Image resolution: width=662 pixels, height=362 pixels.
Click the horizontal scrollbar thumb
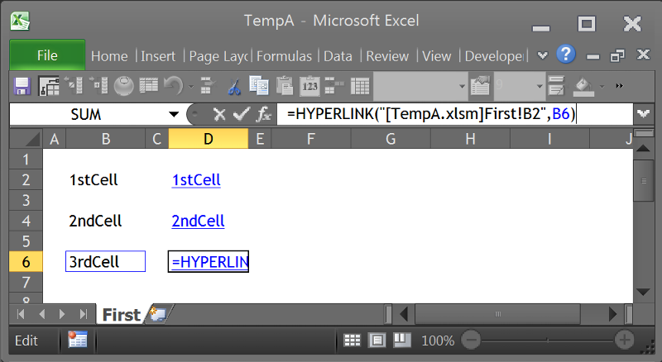(498, 314)
